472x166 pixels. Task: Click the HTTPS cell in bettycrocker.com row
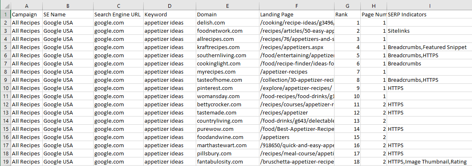430,105
